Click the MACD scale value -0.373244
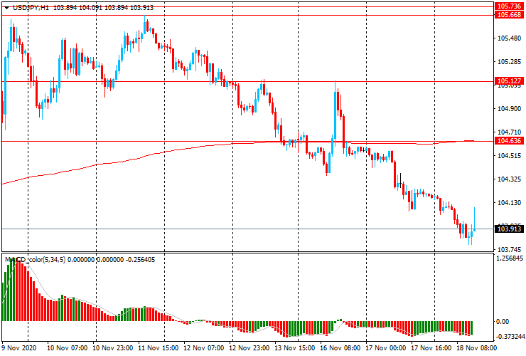The image size is (526, 356). point(510,337)
